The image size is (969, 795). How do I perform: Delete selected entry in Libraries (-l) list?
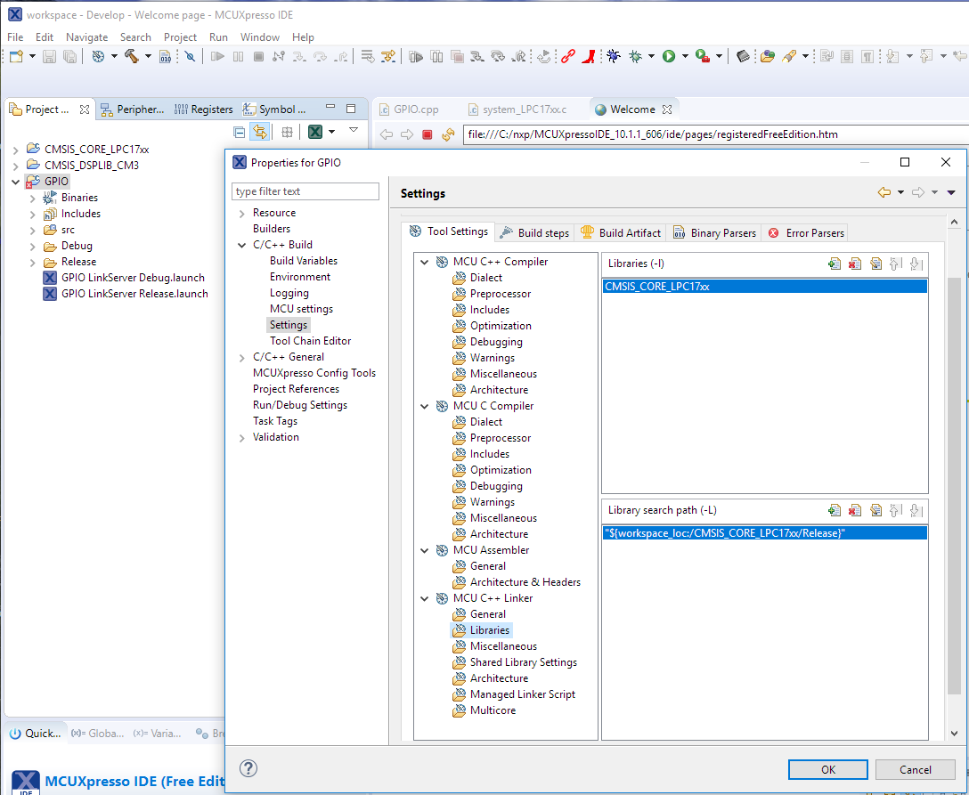point(855,264)
